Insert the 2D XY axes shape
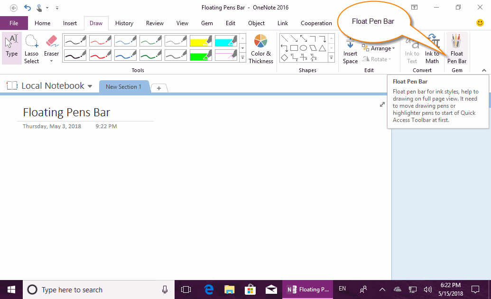 (294, 57)
